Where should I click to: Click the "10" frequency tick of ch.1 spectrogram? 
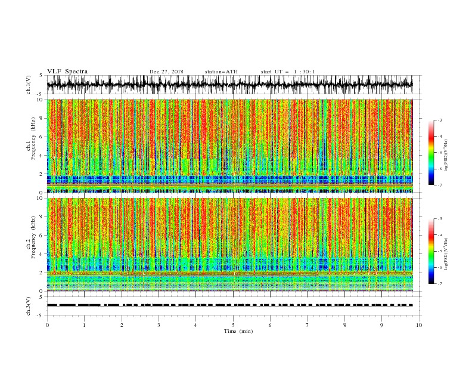(40, 100)
